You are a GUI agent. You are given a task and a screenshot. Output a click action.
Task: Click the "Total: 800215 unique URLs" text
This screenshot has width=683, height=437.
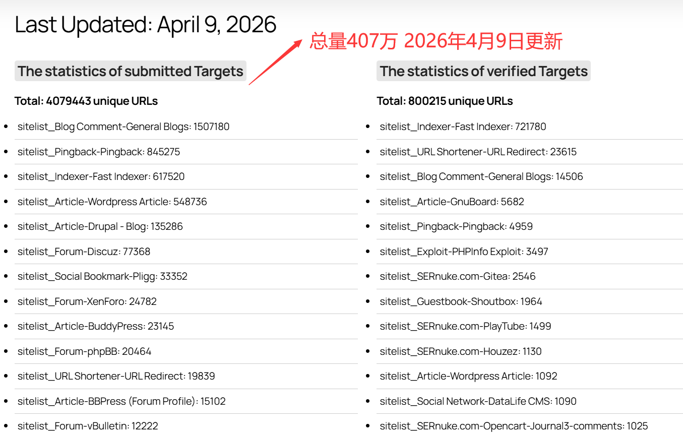445,101
